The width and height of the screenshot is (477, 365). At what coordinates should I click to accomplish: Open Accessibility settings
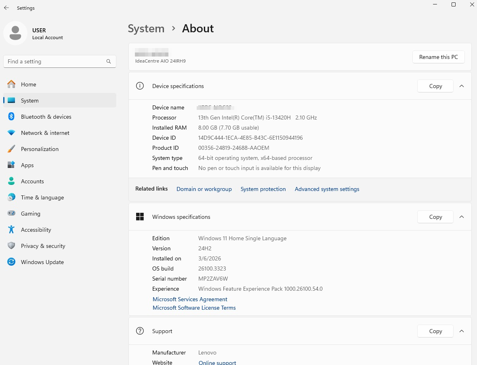pos(36,230)
